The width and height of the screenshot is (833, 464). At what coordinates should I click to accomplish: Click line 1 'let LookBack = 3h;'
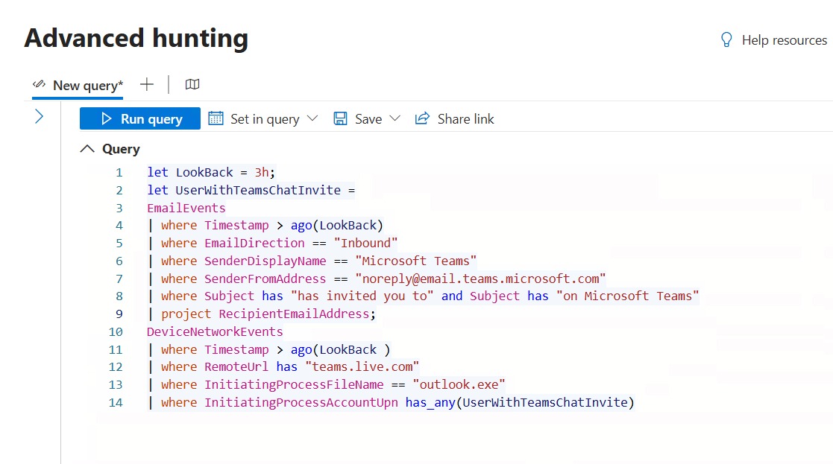point(211,172)
